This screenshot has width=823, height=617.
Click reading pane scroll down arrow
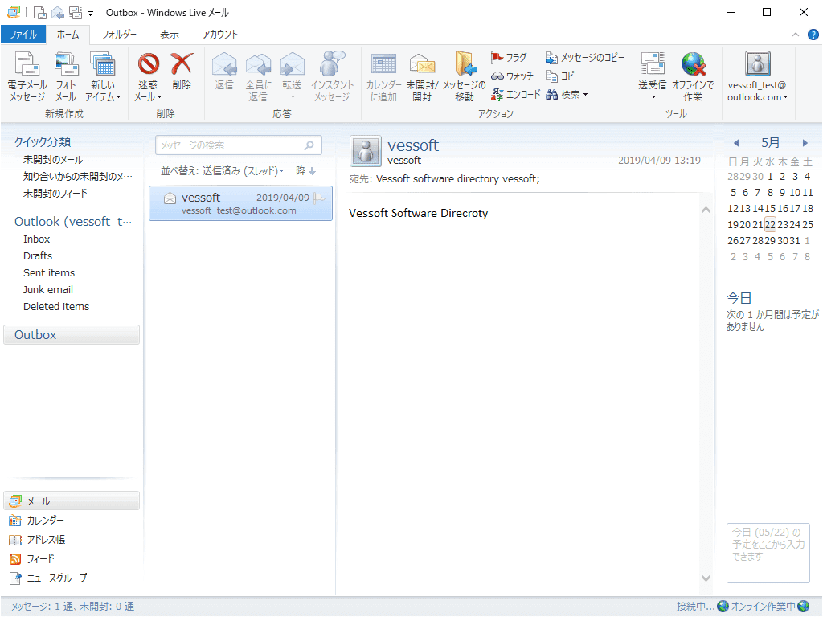point(706,578)
